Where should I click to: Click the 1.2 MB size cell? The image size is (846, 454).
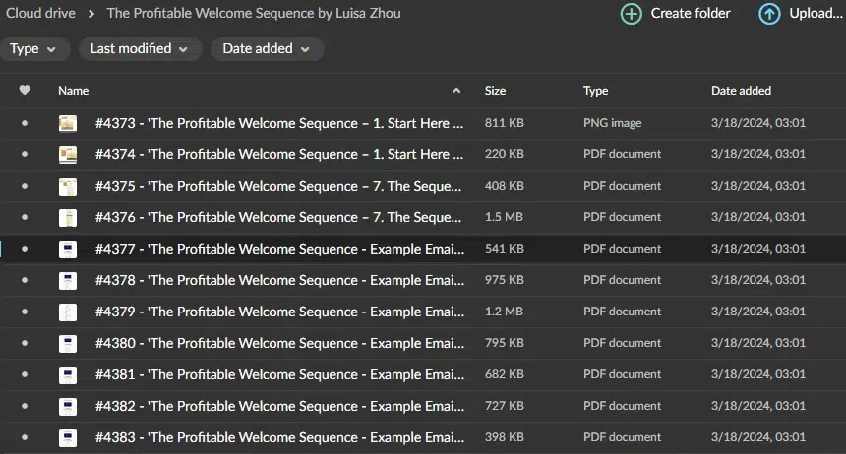coord(504,312)
